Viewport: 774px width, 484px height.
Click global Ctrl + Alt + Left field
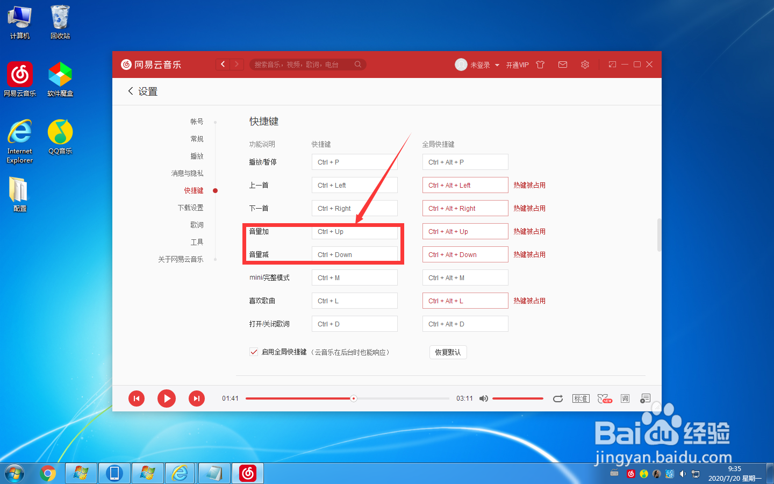(x=465, y=185)
